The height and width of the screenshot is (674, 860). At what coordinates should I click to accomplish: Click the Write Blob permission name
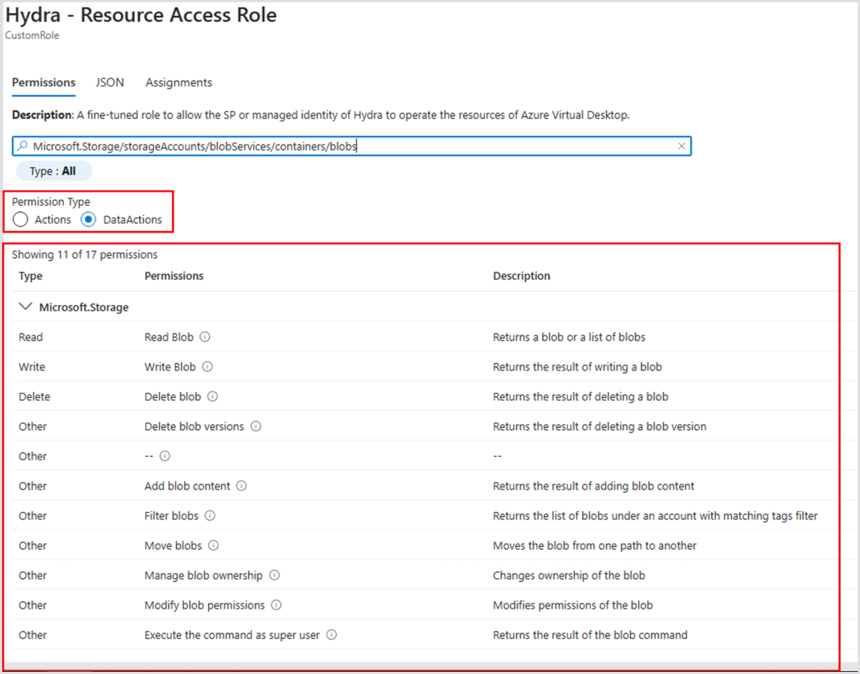coord(170,367)
